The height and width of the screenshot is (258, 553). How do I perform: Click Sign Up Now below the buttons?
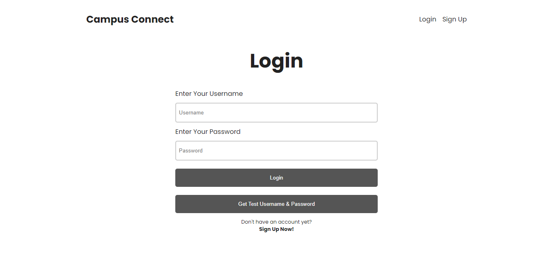(276, 229)
